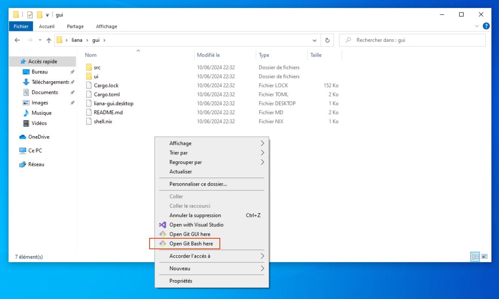Open Téléchargements in the sidebar
The height and width of the screenshot is (299, 499).
pos(50,82)
